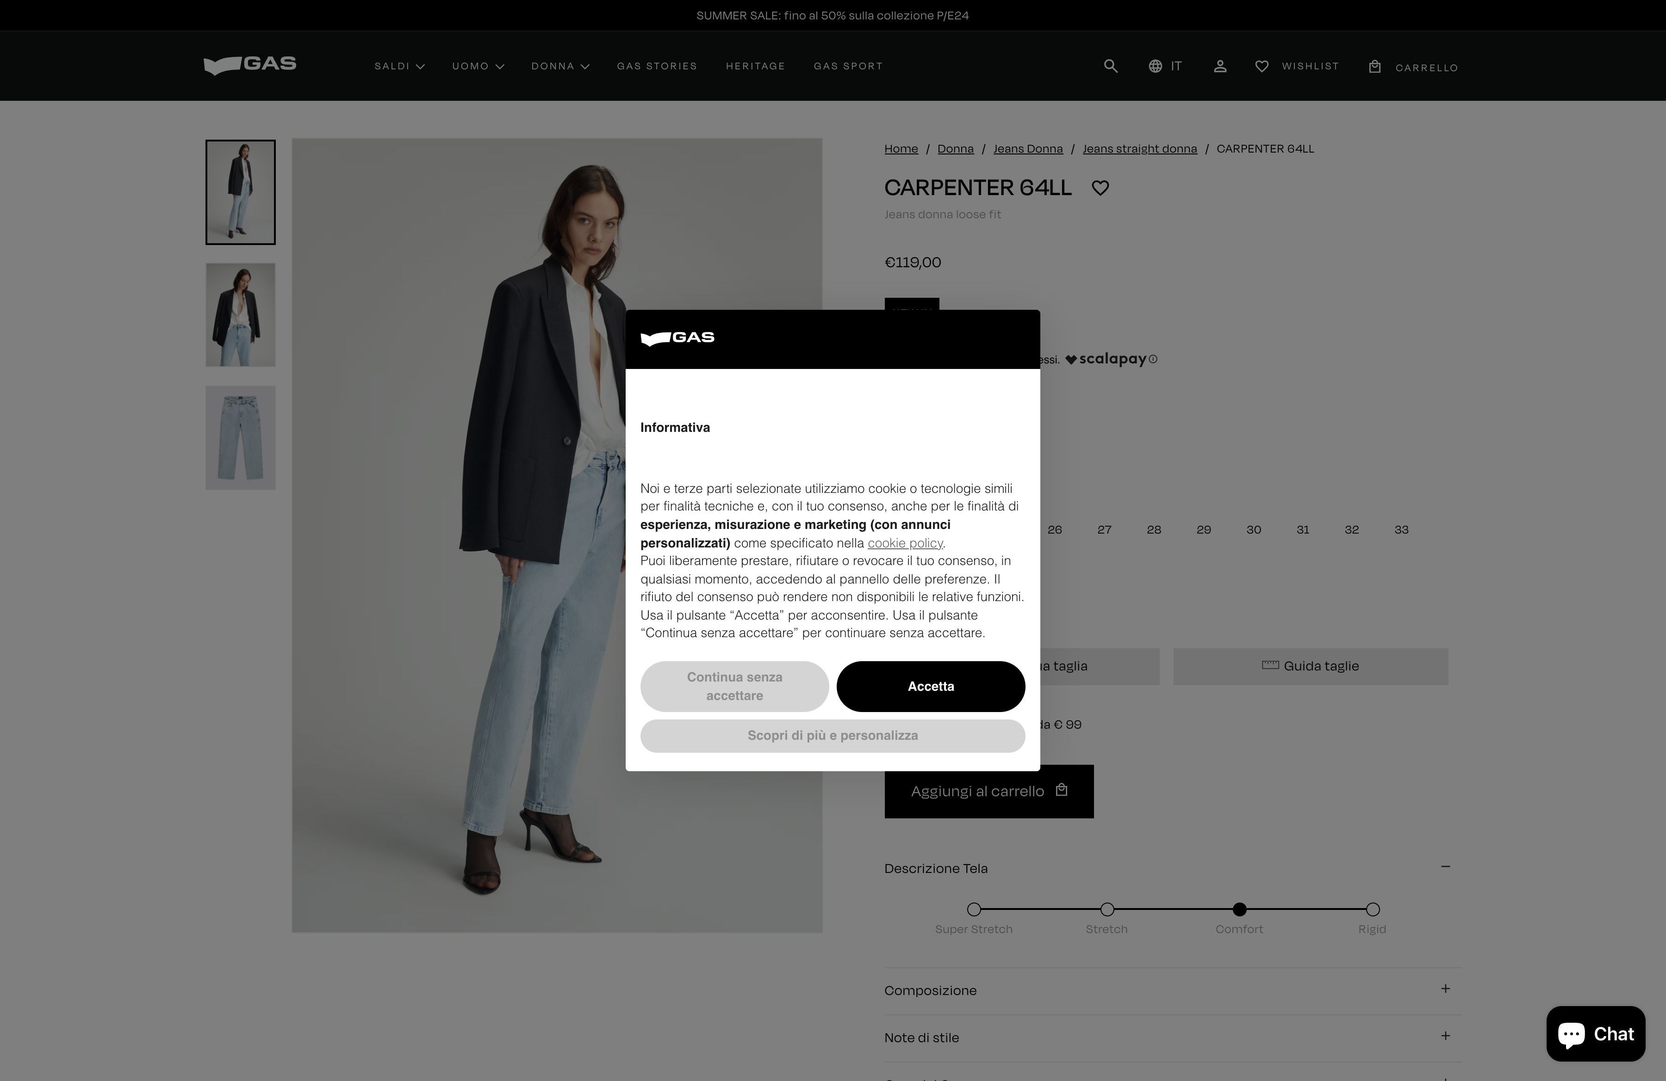
Task: Select size 28
Action: click(x=1154, y=529)
